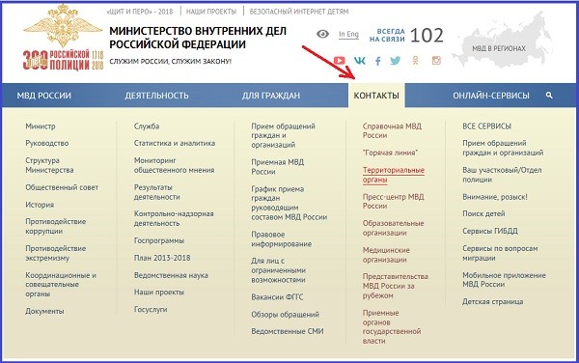Open the Документы link
The height and width of the screenshot is (363, 579).
coord(44,311)
